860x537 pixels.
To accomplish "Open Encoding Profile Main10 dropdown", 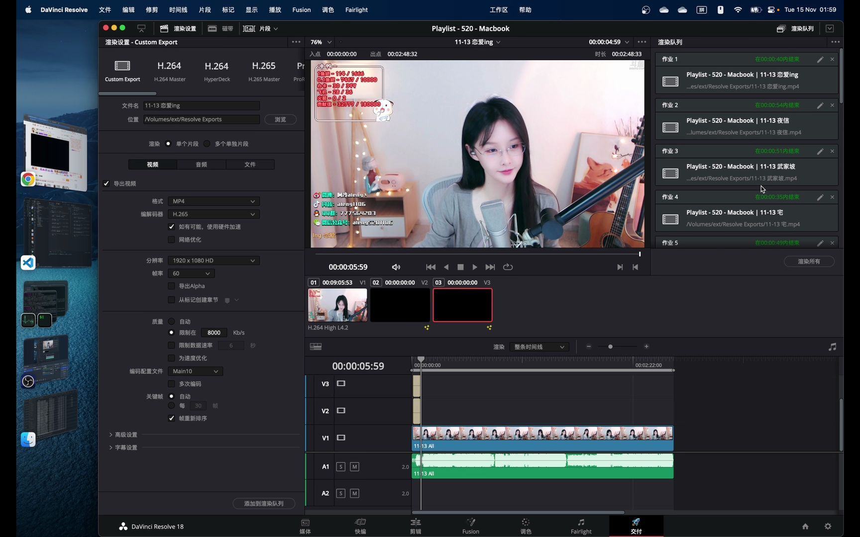I will 195,371.
